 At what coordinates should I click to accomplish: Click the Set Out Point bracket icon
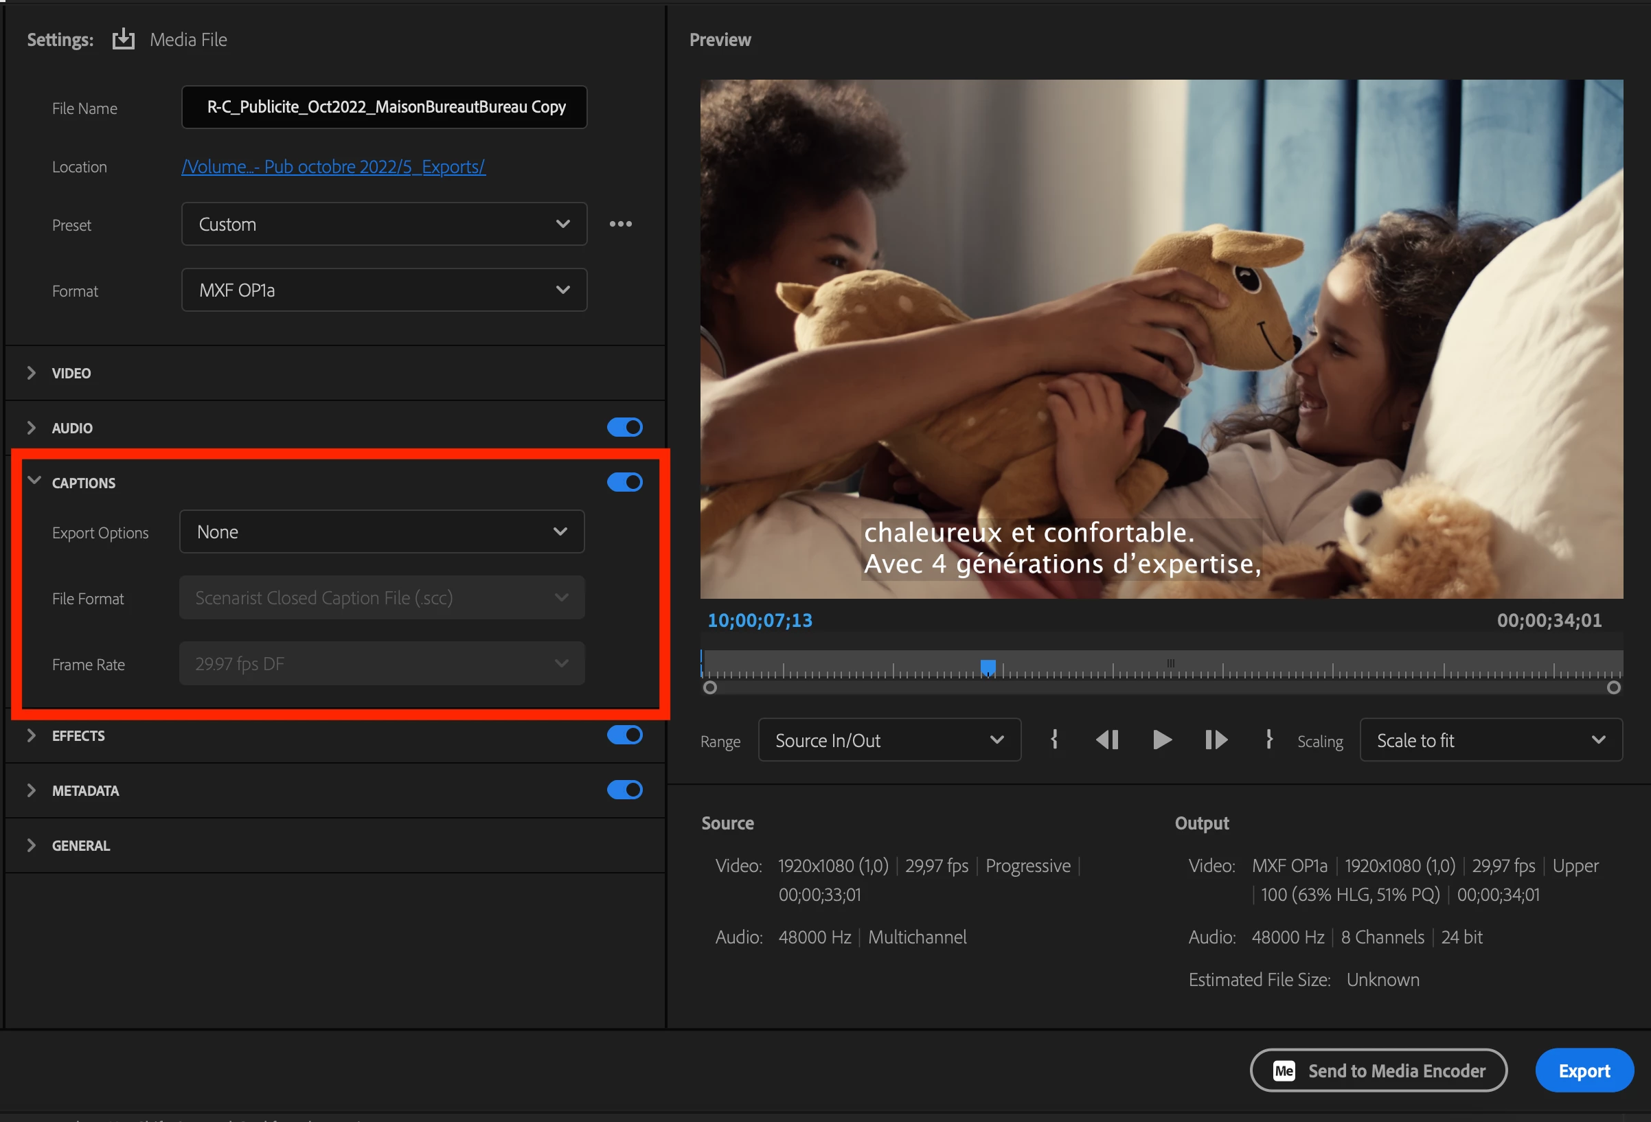tap(1268, 740)
